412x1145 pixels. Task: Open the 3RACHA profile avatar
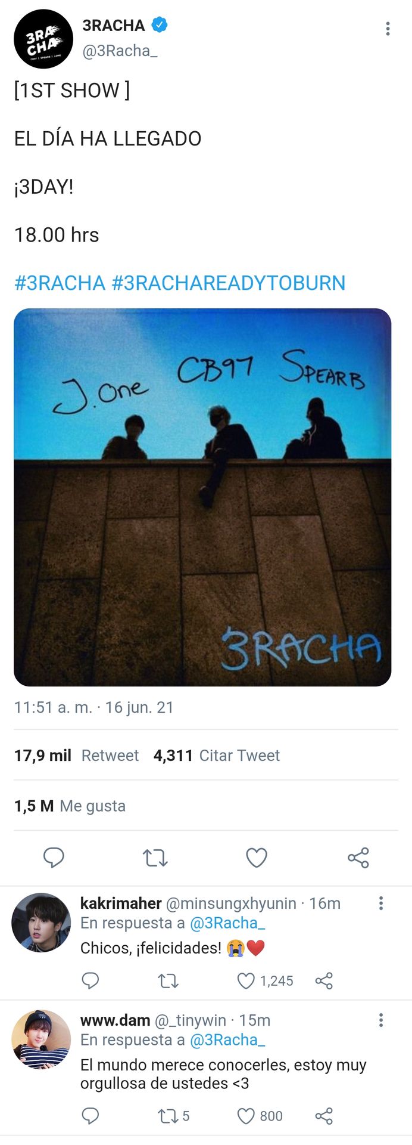[43, 39]
